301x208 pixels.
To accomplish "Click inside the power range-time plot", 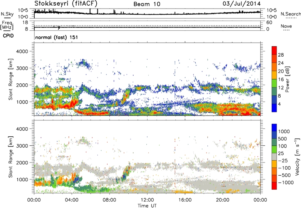I will click(x=147, y=79).
